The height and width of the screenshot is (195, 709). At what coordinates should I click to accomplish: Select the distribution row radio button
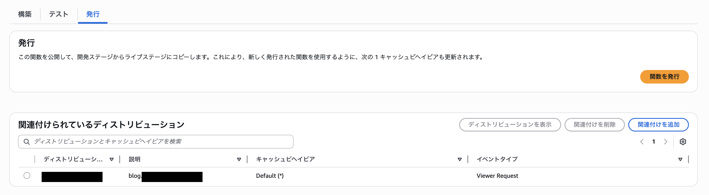click(27, 176)
